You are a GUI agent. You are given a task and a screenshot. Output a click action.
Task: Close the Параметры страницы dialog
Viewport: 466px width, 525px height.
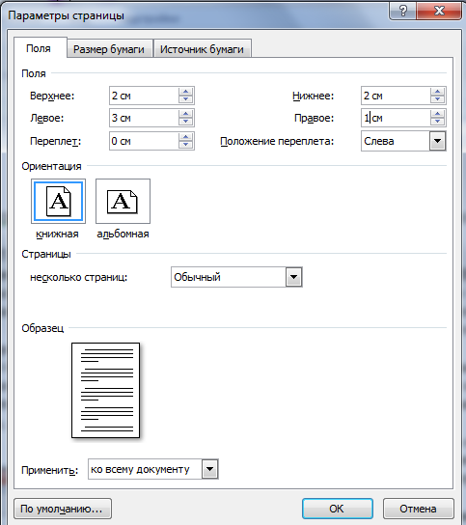coord(439,11)
